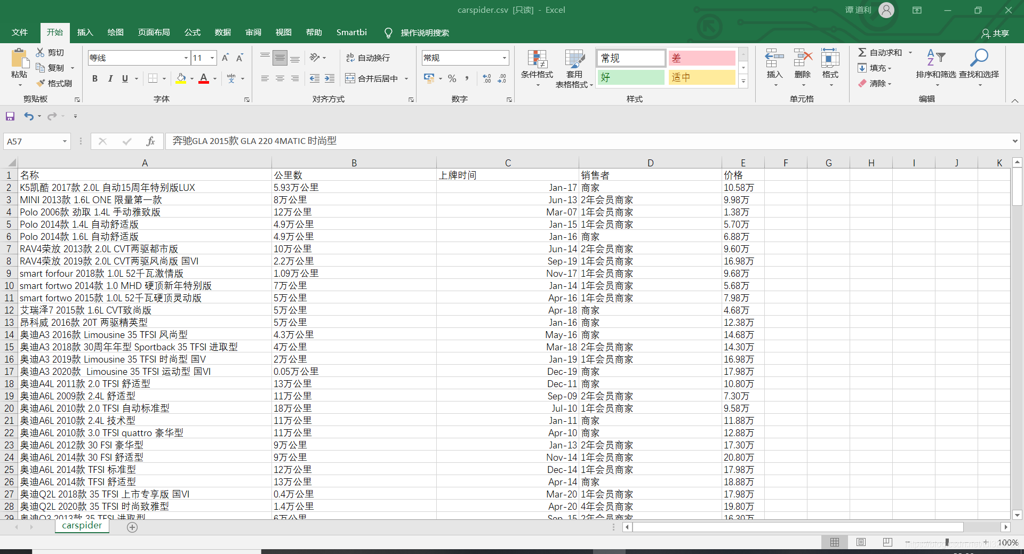Click the Copy icon
This screenshot has width=1024, height=554.
pyautogui.click(x=40, y=68)
